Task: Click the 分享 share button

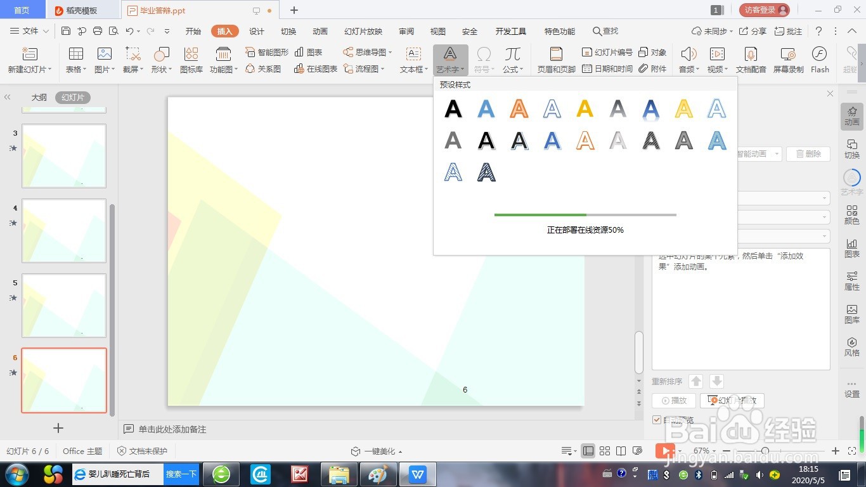Action: pos(753,31)
